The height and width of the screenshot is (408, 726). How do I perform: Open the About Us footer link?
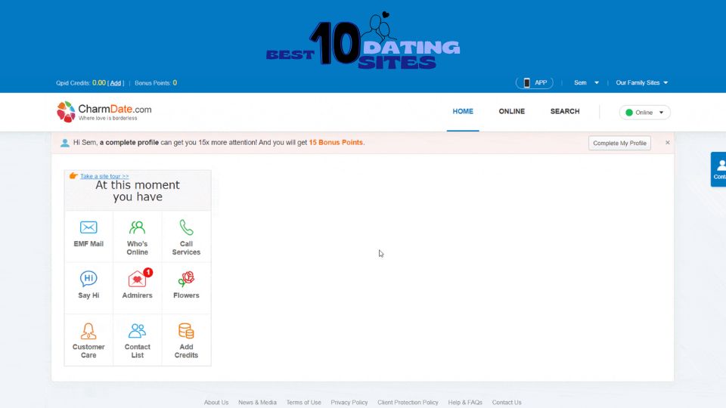click(216, 403)
